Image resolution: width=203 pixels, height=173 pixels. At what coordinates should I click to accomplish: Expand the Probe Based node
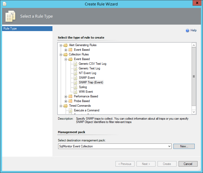tap(66, 101)
